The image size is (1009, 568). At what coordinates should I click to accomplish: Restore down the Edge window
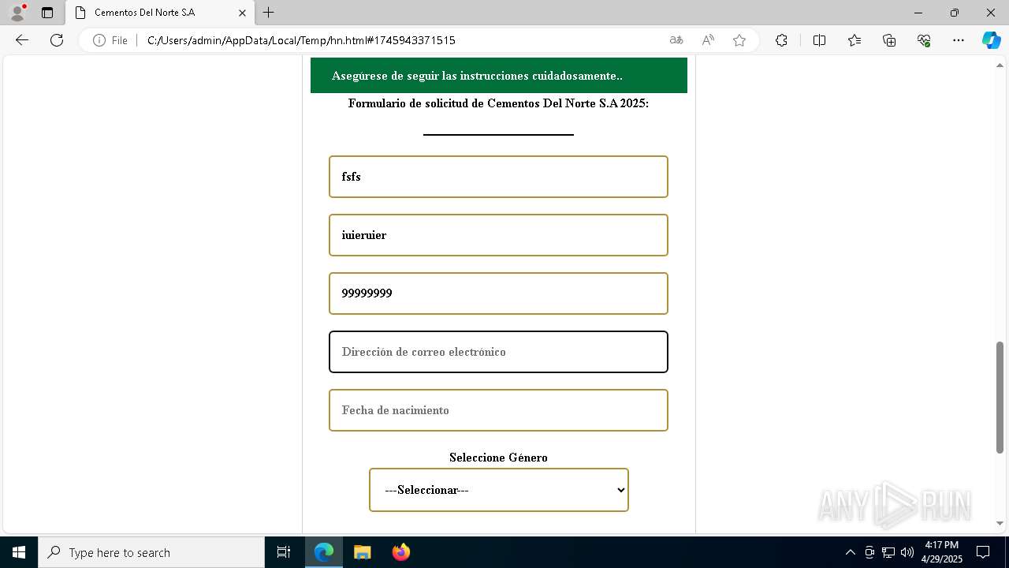point(955,13)
